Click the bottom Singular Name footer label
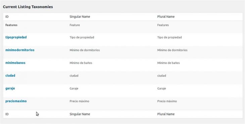 point(80,114)
